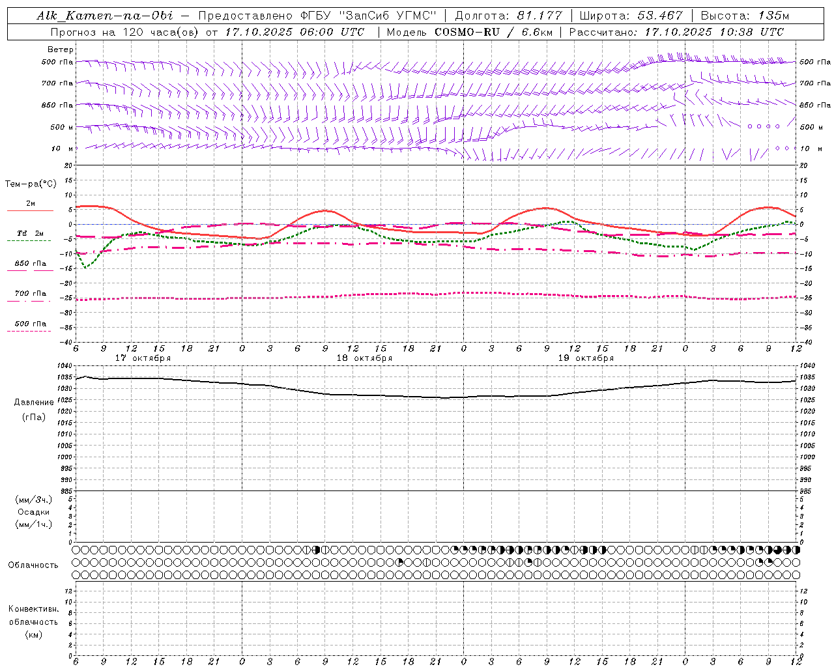This screenshot has width=834, height=667.
Task: Click the Высота: 135м field
Action: [x=745, y=16]
